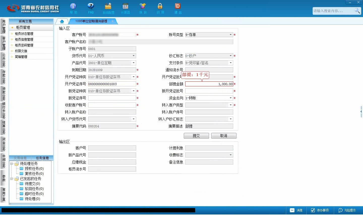Click the magnifier search icon
363x216 pixels.
click(357, 11)
